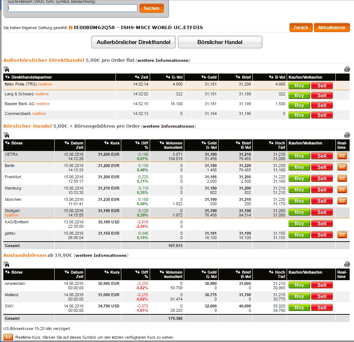The height and width of the screenshot is (342, 354).
Task: Buy on SWX exchange
Action: (x=299, y=307)
